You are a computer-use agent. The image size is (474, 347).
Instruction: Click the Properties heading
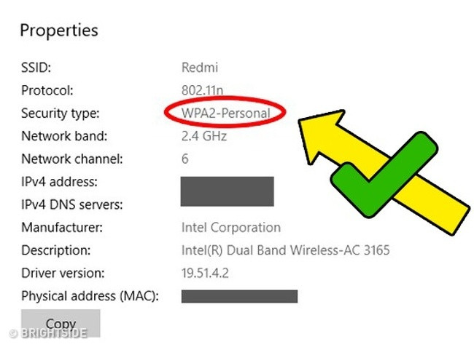pyautogui.click(x=59, y=31)
